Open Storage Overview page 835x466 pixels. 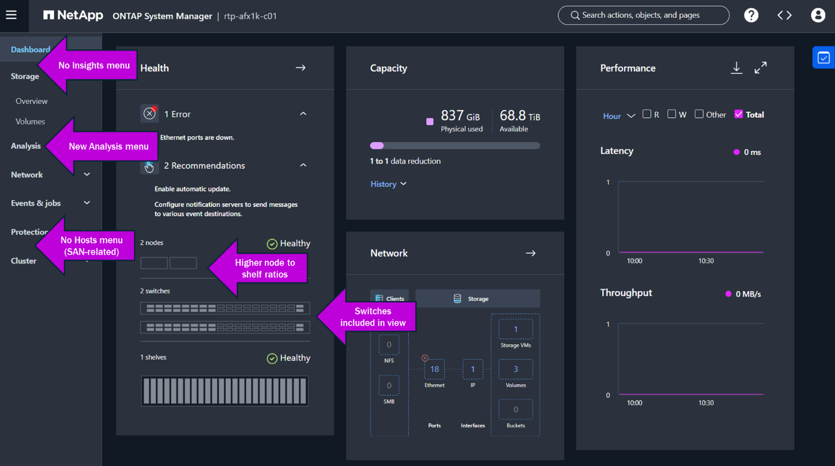pos(31,101)
